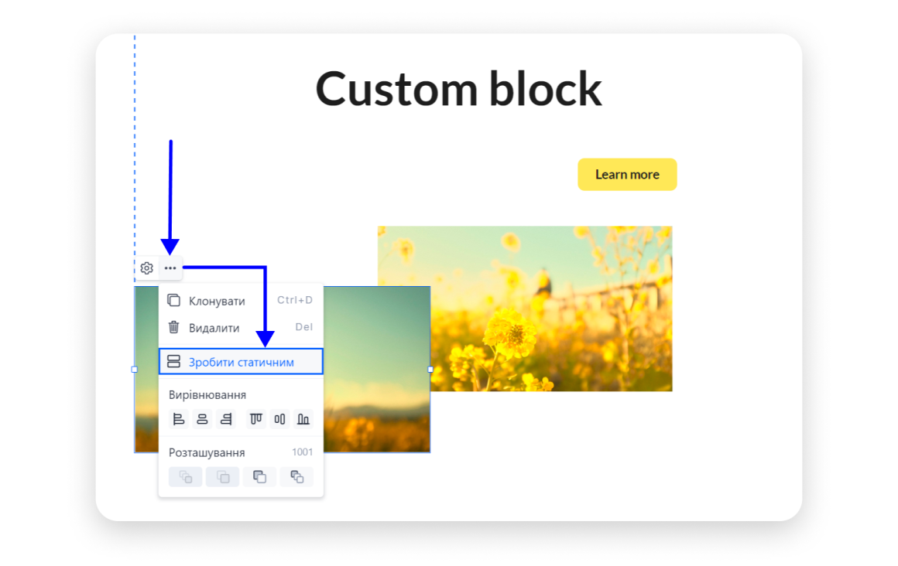Select the Custom block heading text

coord(458,88)
